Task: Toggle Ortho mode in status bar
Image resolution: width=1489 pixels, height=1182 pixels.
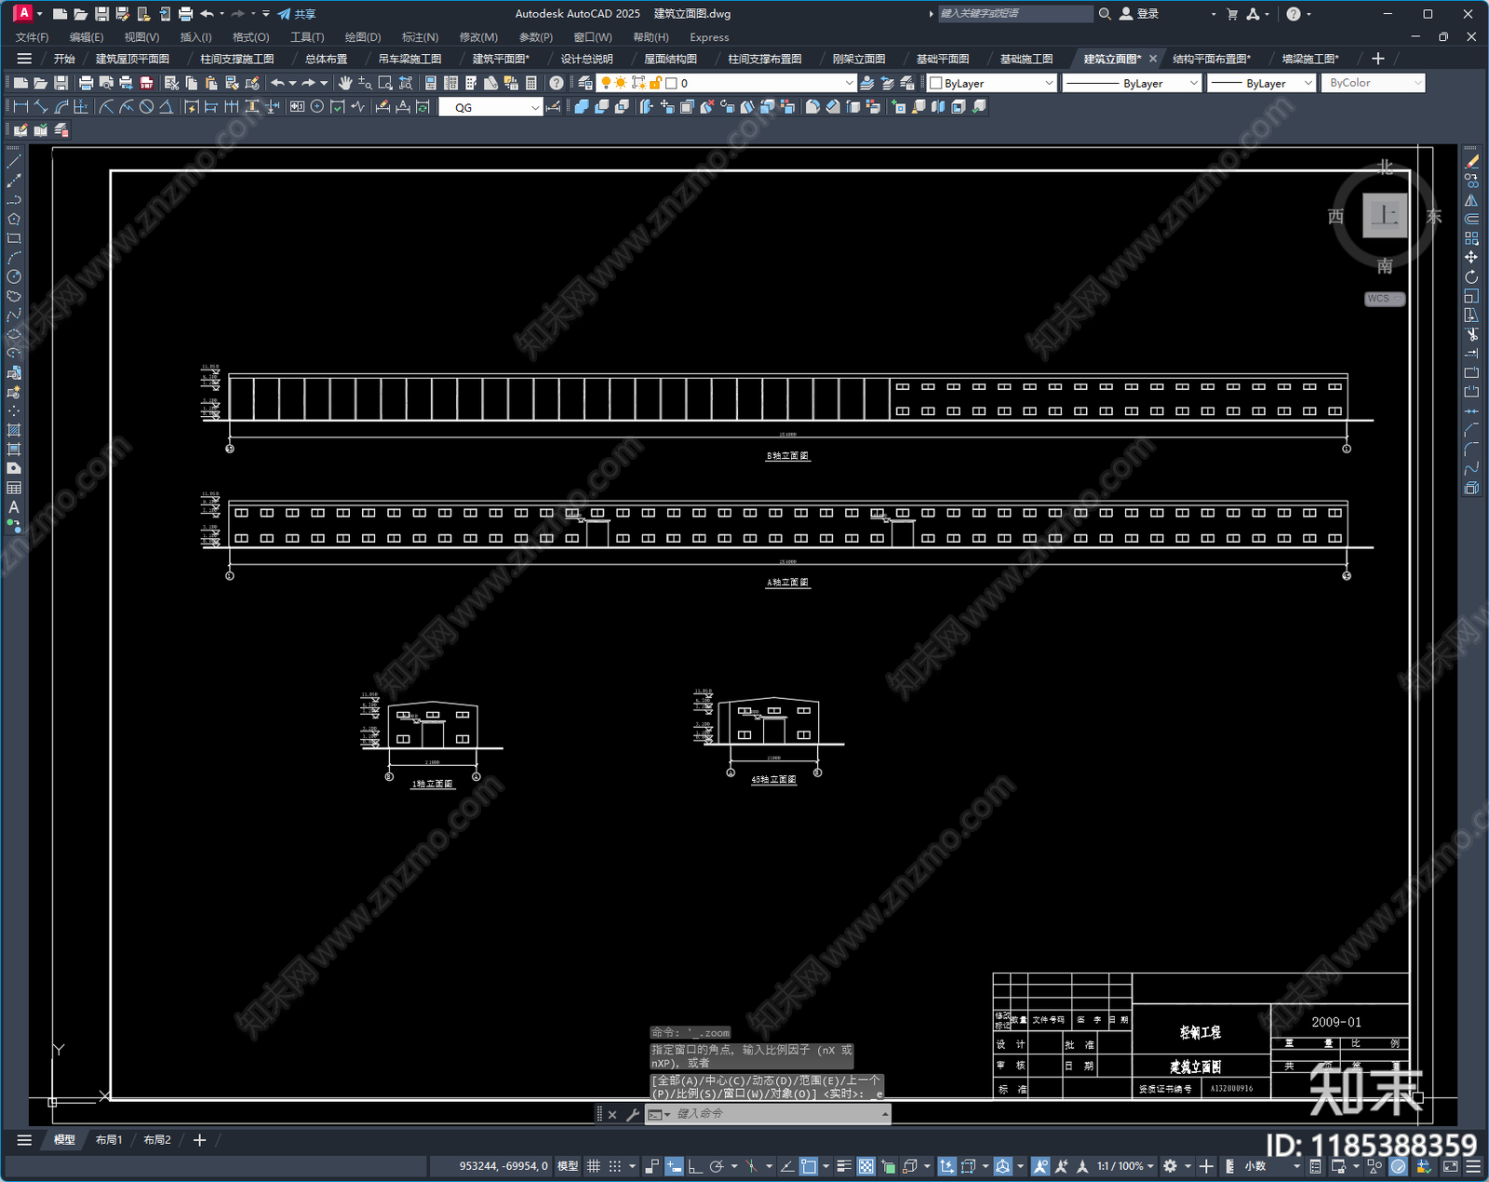Action: [x=694, y=1166]
